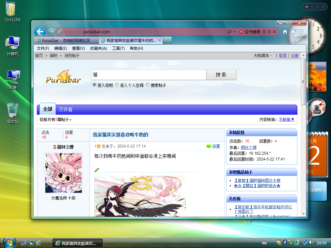Click the page scrollbar down arrow
Screen dimensions: 331x248
click(304, 214)
